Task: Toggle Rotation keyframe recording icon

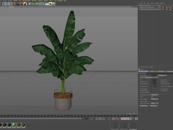Action: pyautogui.click(x=127, y=119)
